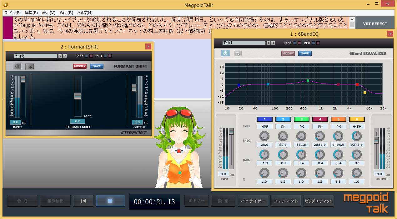Click the VST EFFECT button

click(x=375, y=24)
